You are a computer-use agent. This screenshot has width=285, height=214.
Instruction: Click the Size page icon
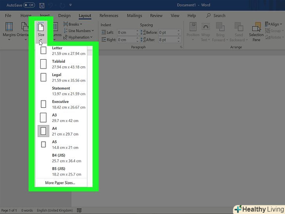point(41,27)
